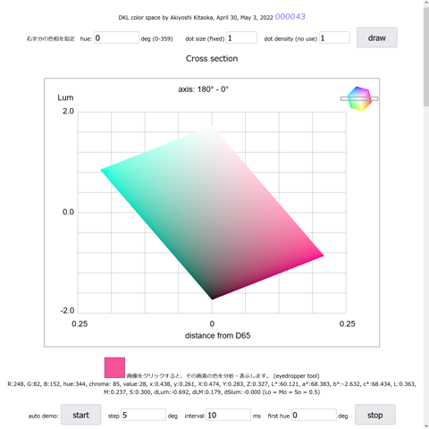The image size is (429, 429).
Task: Select the first hue input field
Action: pyautogui.click(x=314, y=415)
